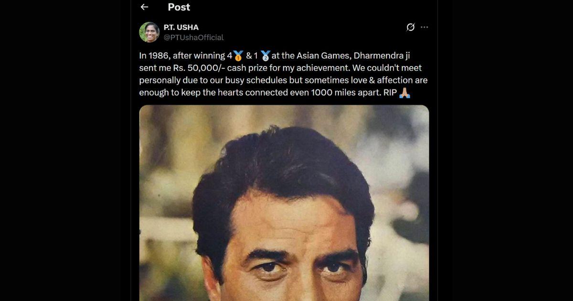573x301 pixels.
Task: Click the P.T. USHA display name
Action: coord(181,27)
